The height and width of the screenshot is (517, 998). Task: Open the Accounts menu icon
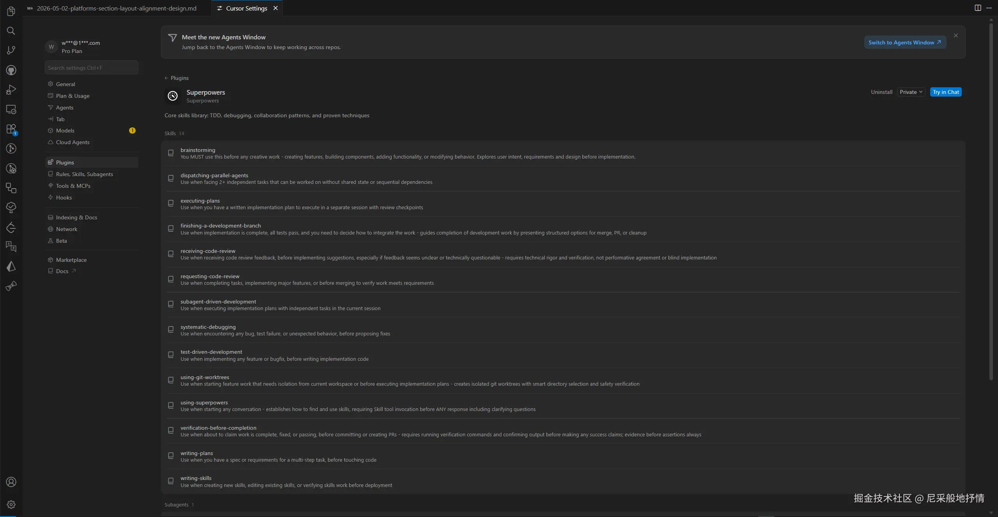click(11, 482)
